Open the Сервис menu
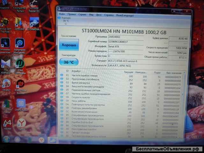This screenshot has width=204, height=153. pyautogui.click(x=82, y=15)
